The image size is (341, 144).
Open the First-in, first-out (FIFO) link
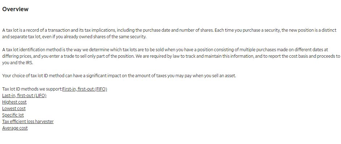84,89
